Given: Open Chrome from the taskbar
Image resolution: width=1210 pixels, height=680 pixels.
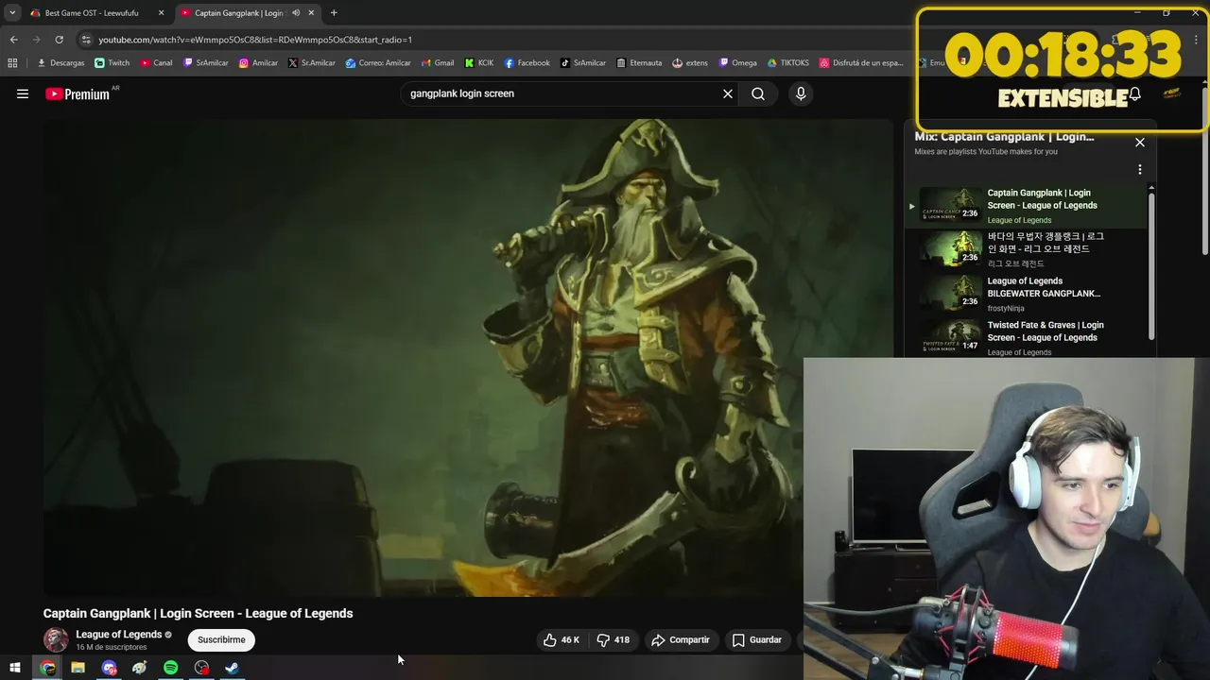Looking at the screenshot, I should coord(47,668).
